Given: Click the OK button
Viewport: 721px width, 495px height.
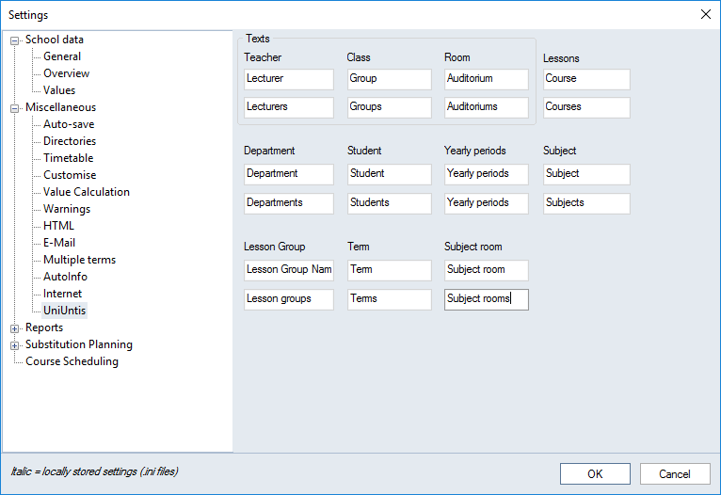Looking at the screenshot, I should tap(595, 474).
